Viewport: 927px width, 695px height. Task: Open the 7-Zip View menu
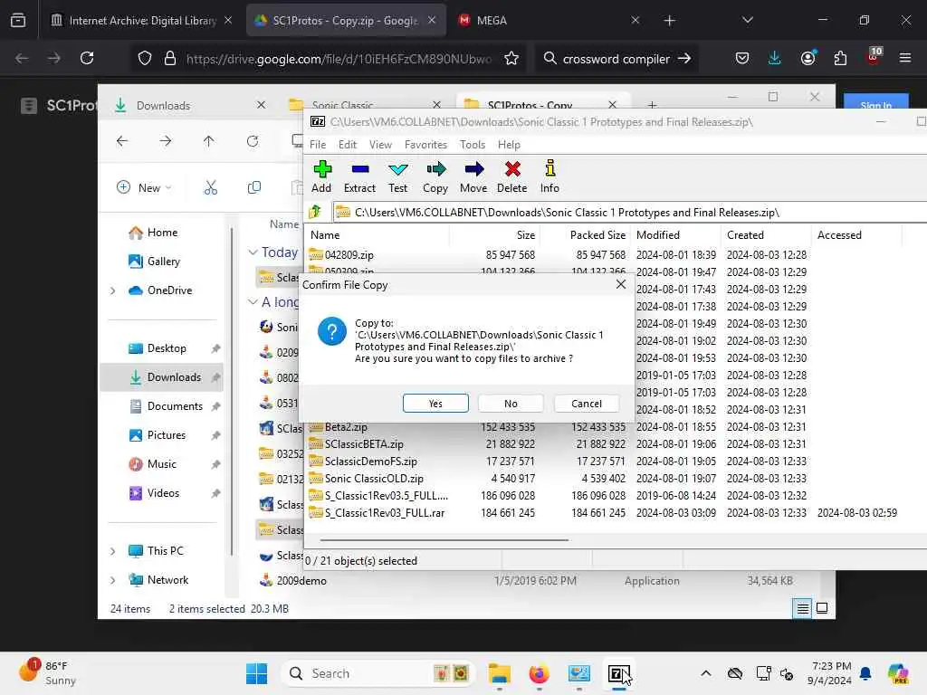(x=380, y=144)
